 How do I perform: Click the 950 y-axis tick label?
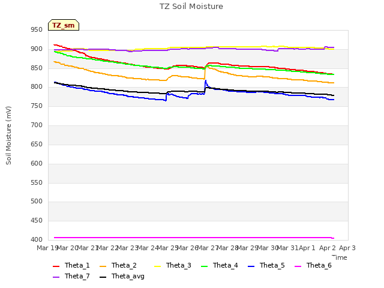coord(37,30)
